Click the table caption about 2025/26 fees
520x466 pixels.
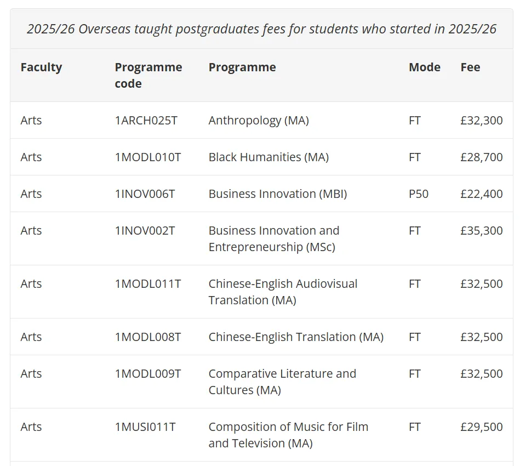coord(261,29)
